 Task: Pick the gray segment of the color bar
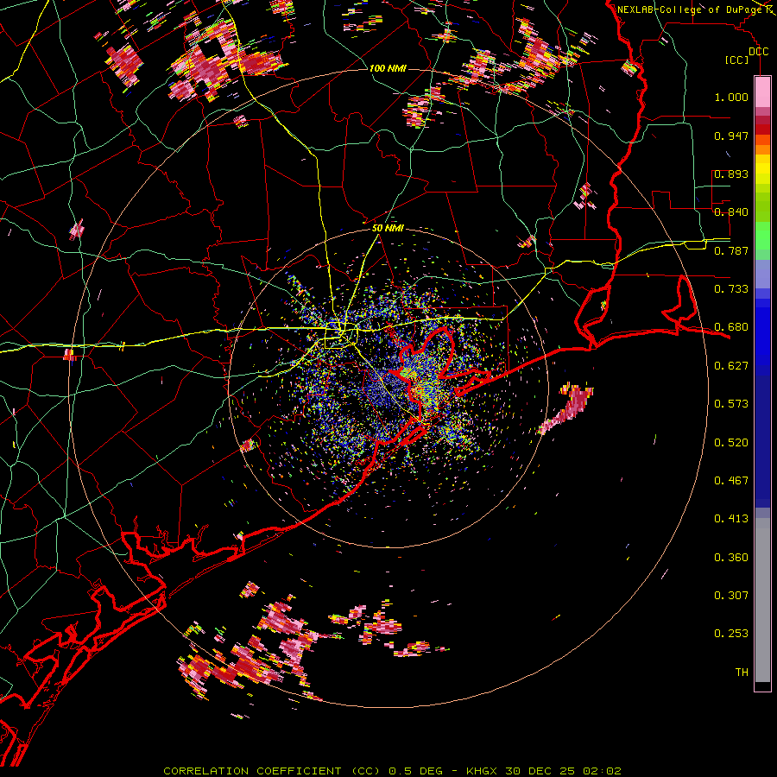(x=762, y=600)
